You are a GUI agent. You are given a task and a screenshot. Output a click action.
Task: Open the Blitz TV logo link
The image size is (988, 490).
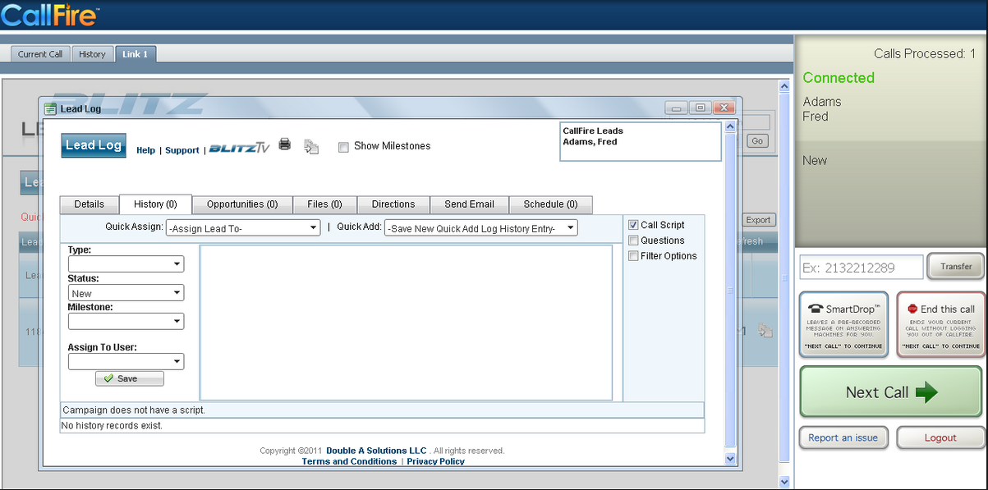[x=239, y=148]
